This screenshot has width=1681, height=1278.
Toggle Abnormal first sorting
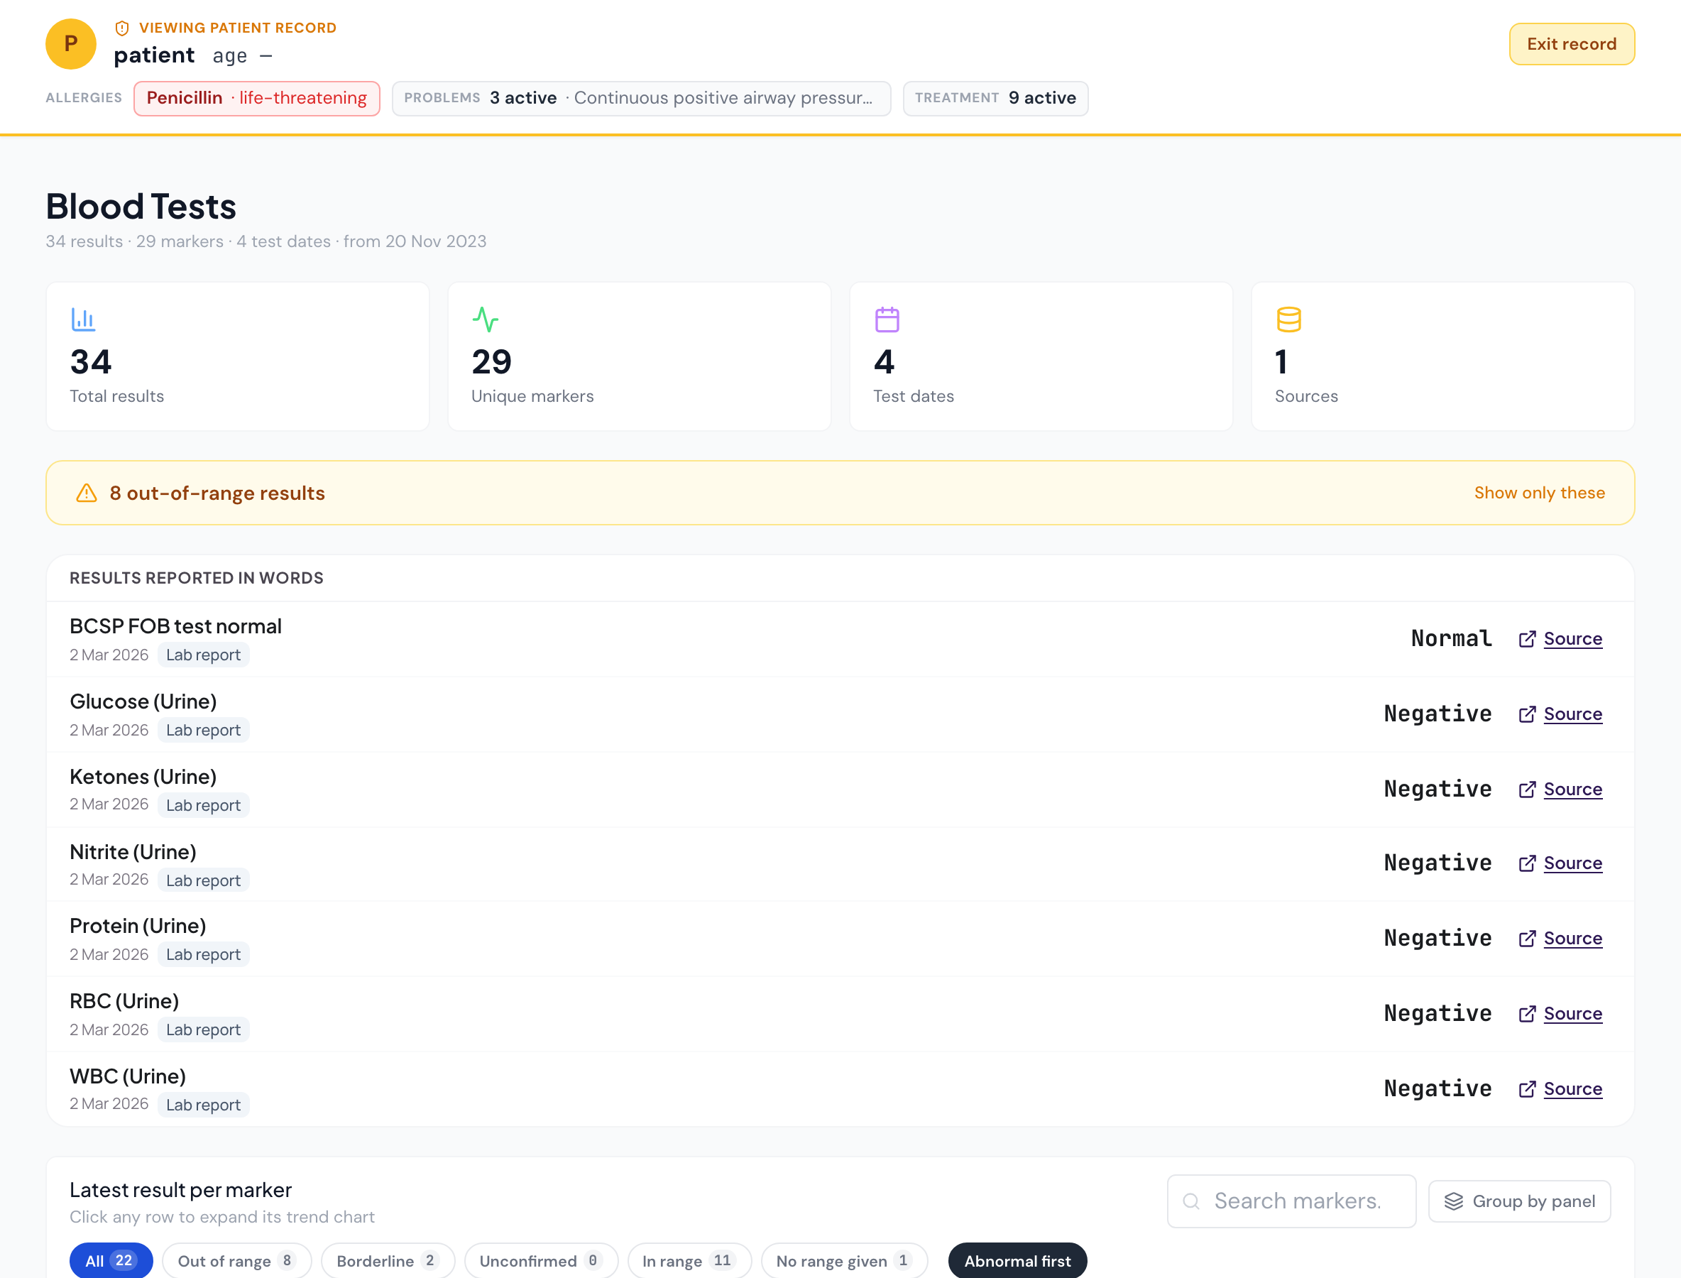coord(1017,1260)
